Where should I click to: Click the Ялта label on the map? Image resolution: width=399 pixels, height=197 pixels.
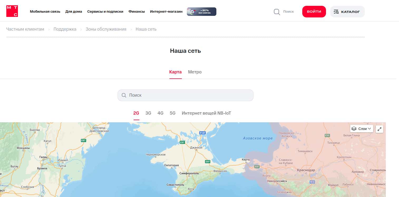(x=191, y=189)
